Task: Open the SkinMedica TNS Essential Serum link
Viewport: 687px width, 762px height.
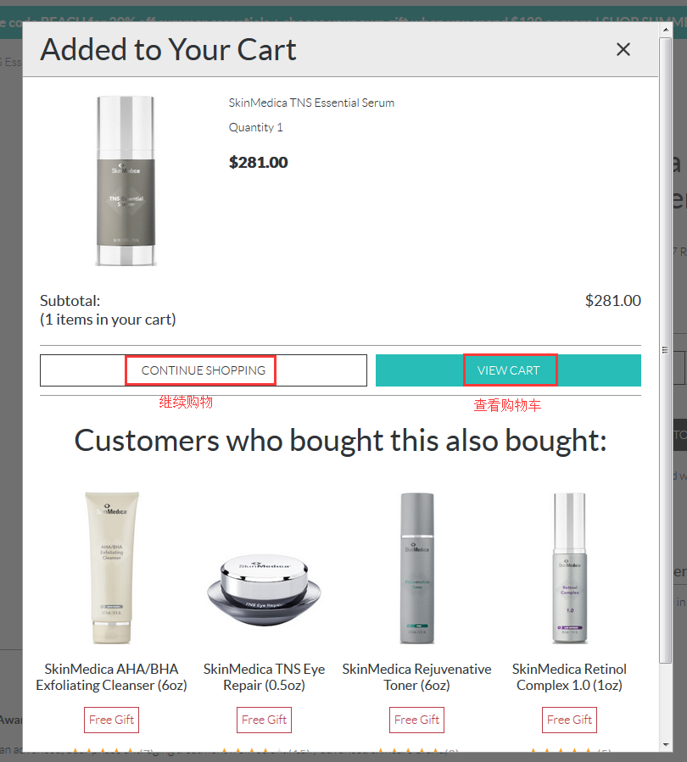Action: click(x=311, y=103)
